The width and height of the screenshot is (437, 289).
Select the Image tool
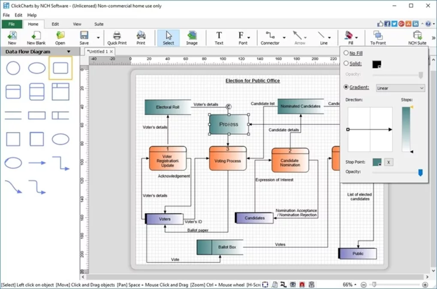pos(192,38)
